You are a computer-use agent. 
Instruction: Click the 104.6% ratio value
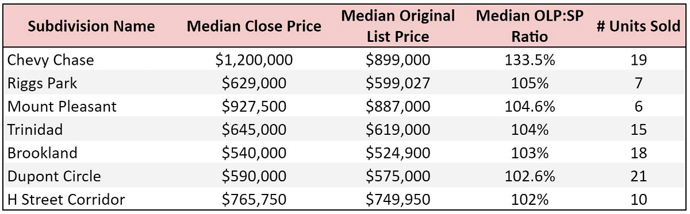(529, 107)
